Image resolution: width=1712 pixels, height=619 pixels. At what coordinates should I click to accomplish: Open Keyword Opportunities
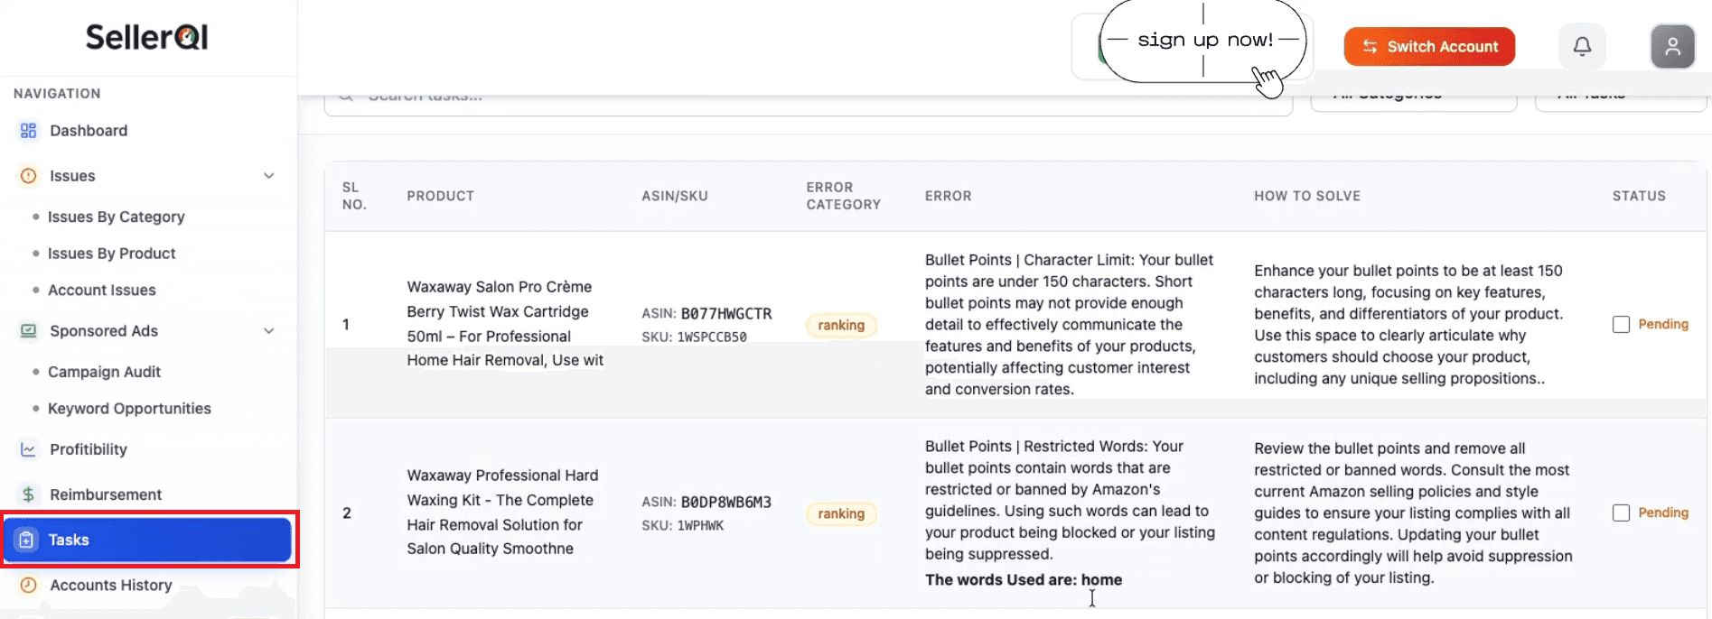tap(129, 409)
